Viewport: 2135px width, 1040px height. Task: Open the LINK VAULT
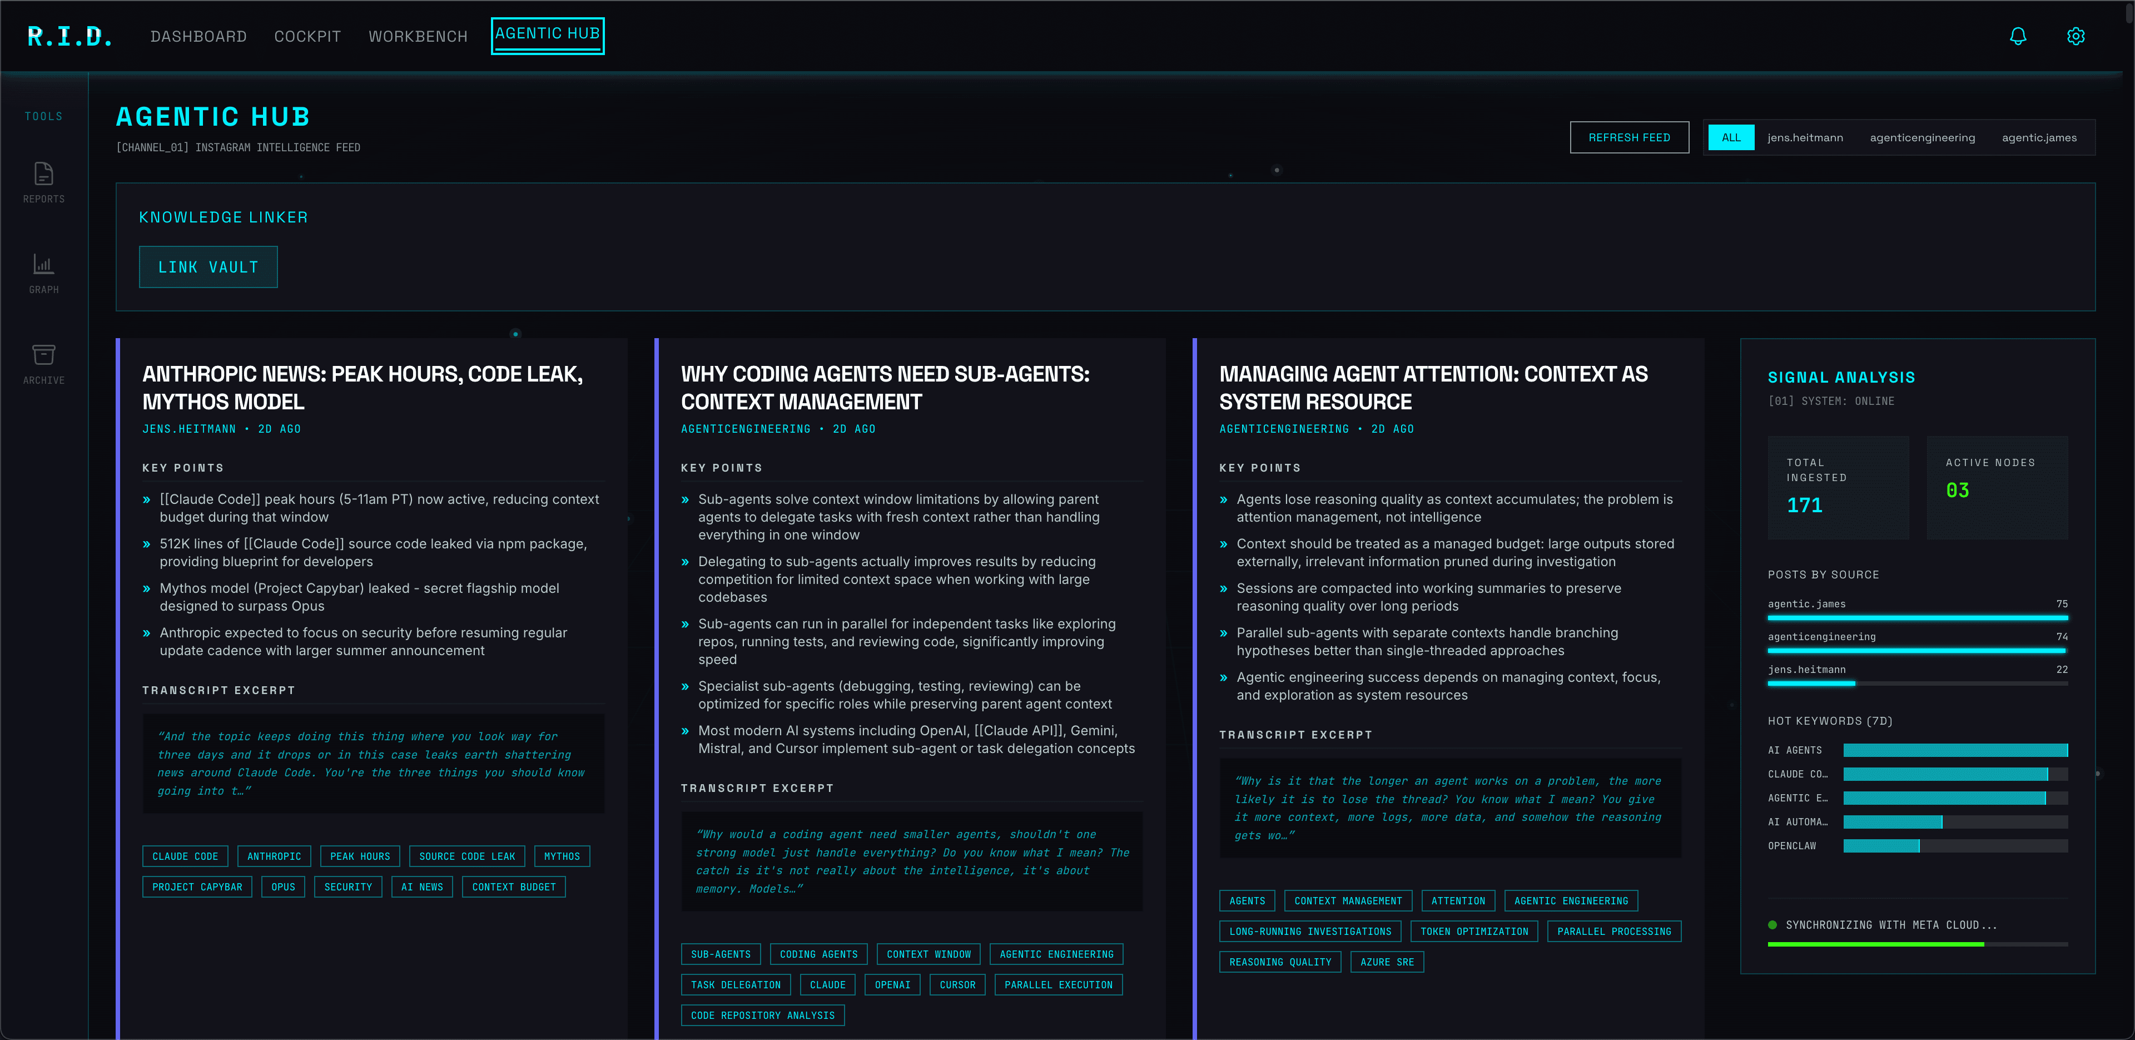tap(208, 266)
